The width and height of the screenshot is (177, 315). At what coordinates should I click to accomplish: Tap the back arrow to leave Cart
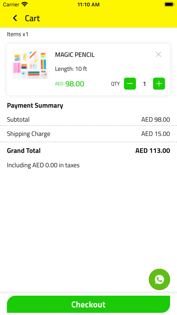(x=15, y=18)
